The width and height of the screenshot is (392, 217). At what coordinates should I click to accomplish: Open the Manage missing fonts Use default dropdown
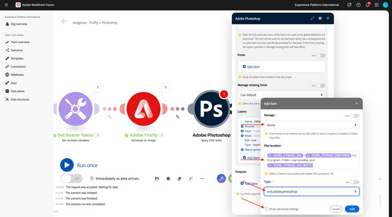tap(281, 95)
